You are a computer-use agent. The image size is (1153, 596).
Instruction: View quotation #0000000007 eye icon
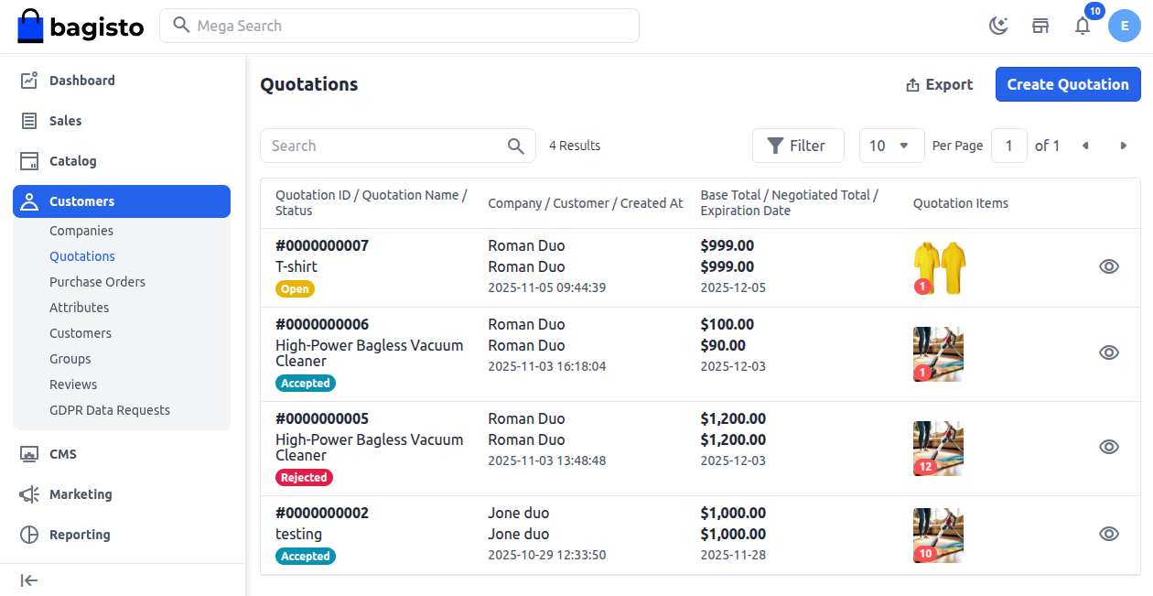[x=1109, y=266]
